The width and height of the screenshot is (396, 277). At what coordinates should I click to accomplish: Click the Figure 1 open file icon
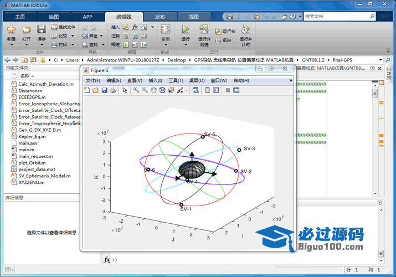[x=95, y=90]
